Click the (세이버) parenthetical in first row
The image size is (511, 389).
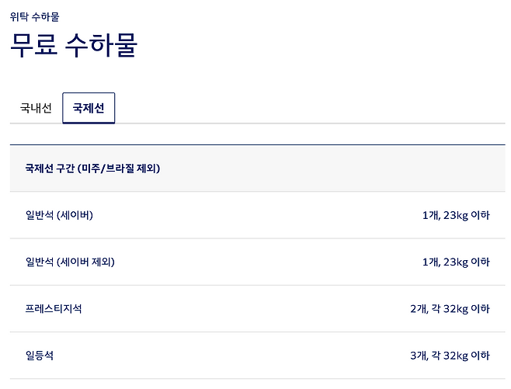point(75,215)
